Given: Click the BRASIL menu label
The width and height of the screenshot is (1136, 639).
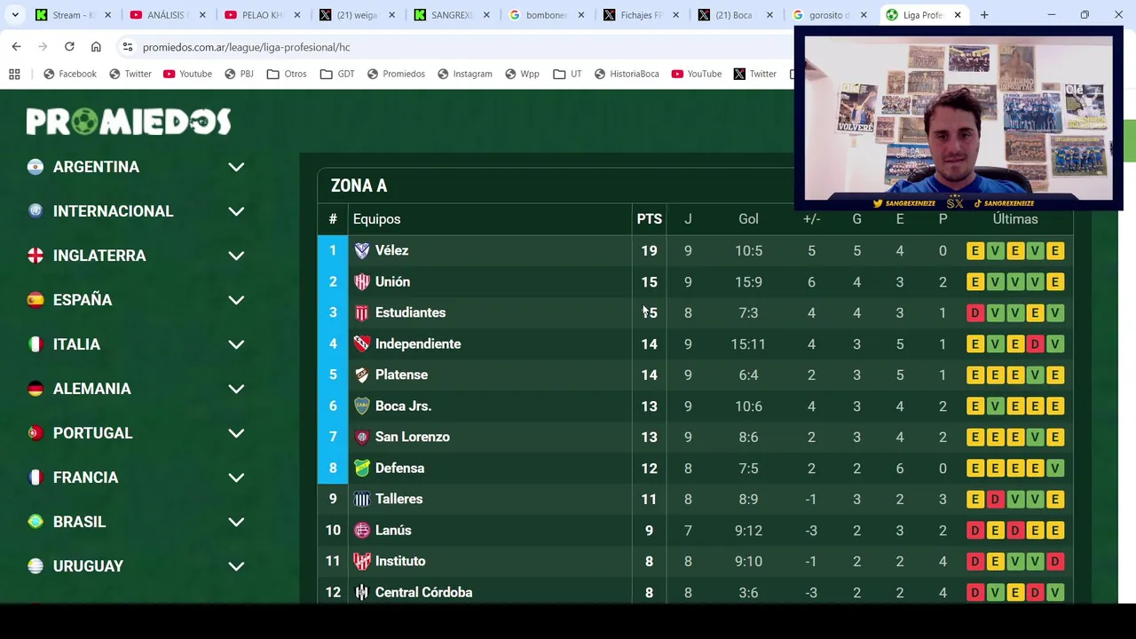Looking at the screenshot, I should click(79, 522).
